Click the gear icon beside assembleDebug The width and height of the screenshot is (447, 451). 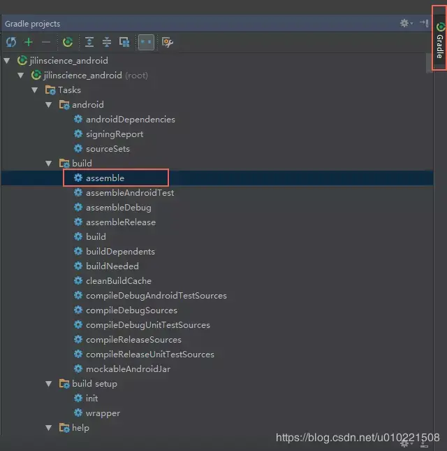pos(78,207)
